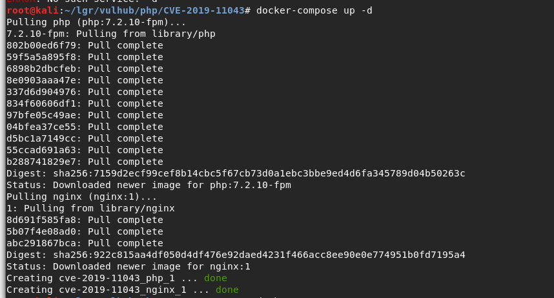This screenshot has width=554, height=298.
Task: Click the 'Pulling php (php:7.2.10-fpm)...' line
Action: click(x=96, y=23)
